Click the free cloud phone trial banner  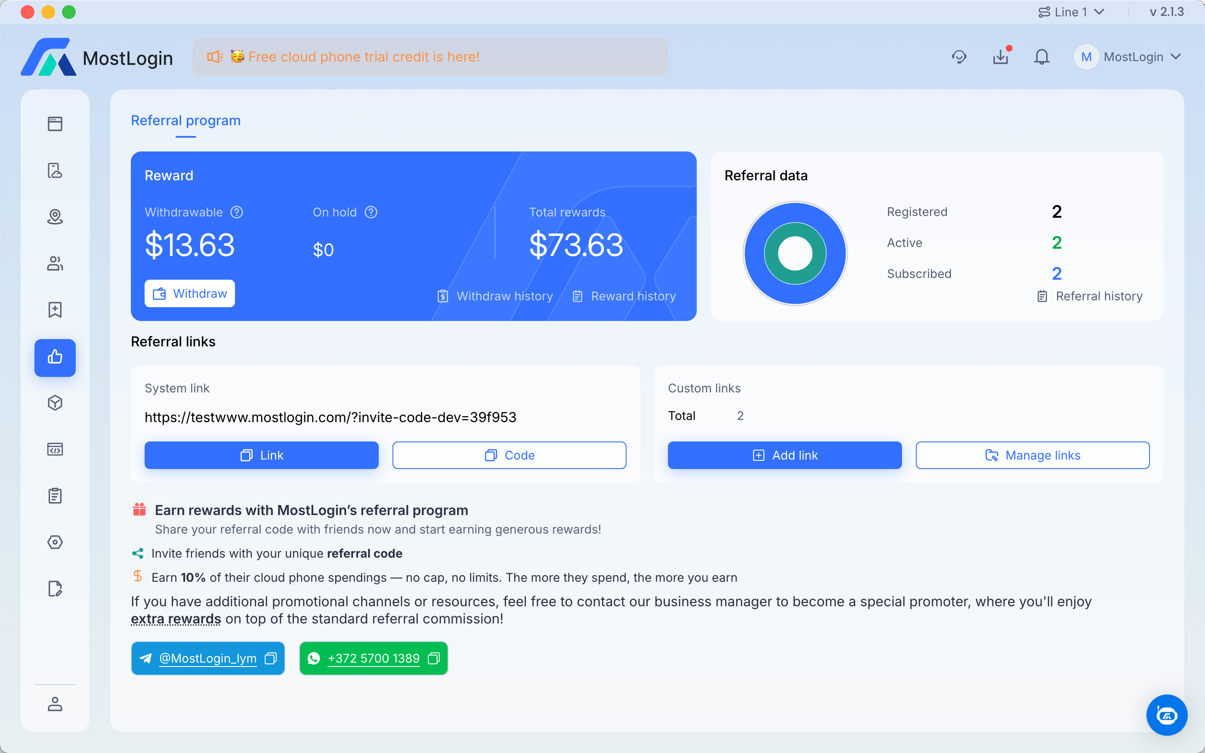[x=430, y=57]
